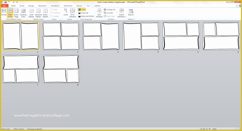Open the Notes Master view
This screenshot has height=131, width=242.
45,13
